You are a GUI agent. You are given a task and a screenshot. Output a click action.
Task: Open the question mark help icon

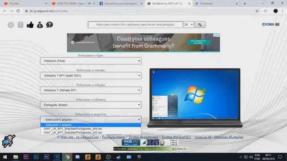click(50, 25)
